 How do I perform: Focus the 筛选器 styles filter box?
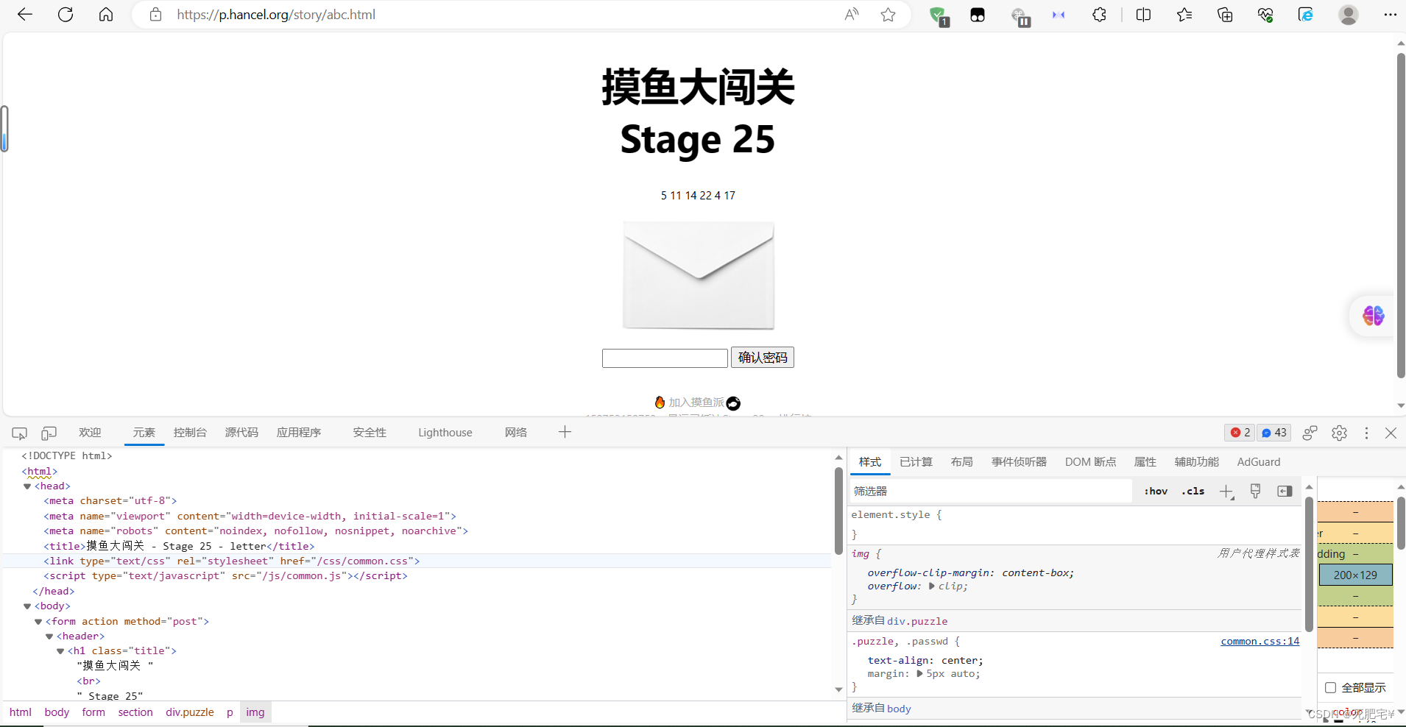coord(991,491)
